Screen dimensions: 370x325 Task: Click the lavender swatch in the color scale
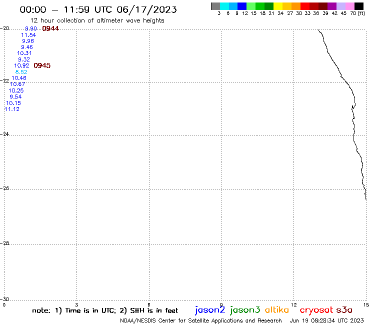point(341,6)
